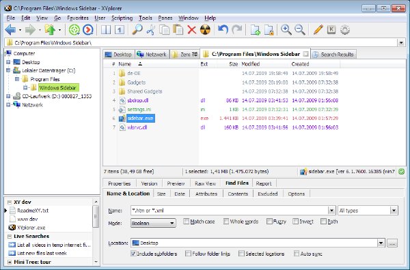This screenshot has height=270, width=410.
Task: Cut selection with scissors icon
Action: (x=150, y=30)
